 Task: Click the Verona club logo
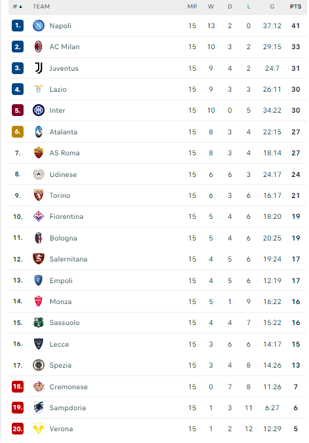39,429
